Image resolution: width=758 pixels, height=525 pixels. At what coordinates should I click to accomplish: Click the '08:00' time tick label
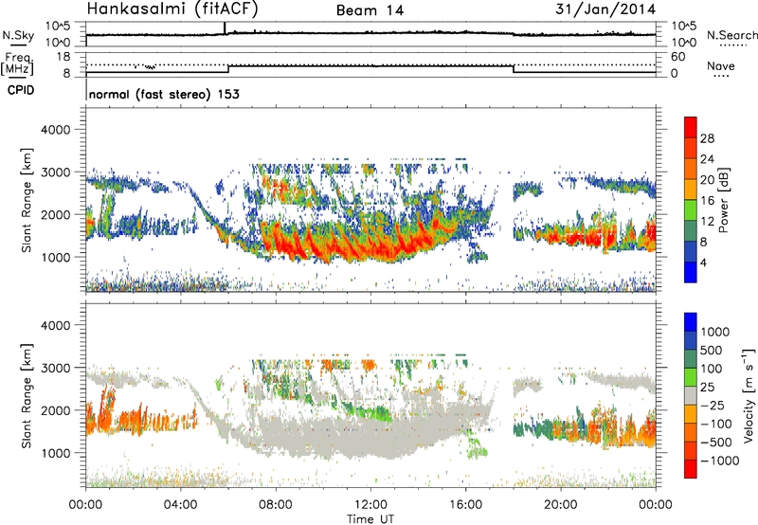pos(276,505)
